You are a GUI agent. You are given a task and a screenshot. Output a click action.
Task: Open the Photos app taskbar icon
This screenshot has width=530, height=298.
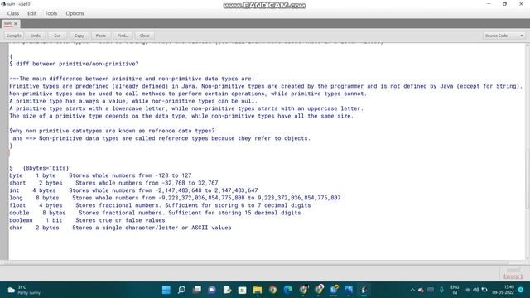click(349, 290)
